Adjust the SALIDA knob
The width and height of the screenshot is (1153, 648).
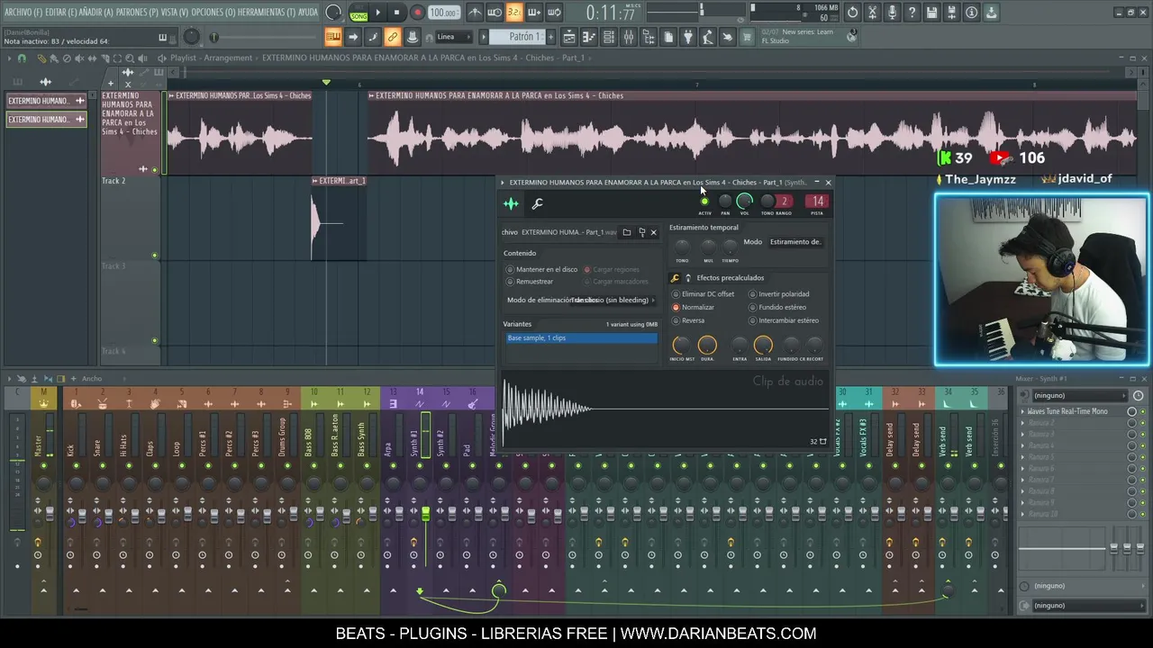(x=763, y=345)
